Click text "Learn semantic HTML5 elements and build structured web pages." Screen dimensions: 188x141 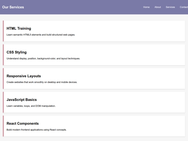[41, 35]
